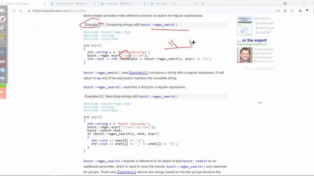The height and width of the screenshot is (176, 314).
Task: Click the 'Example 8.2. Searching strings' heading
Action: [131, 96]
